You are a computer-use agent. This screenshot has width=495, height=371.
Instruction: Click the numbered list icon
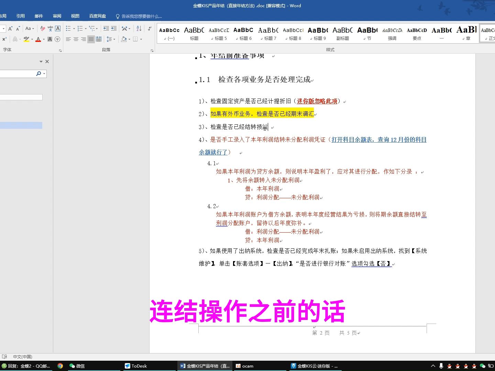point(80,29)
